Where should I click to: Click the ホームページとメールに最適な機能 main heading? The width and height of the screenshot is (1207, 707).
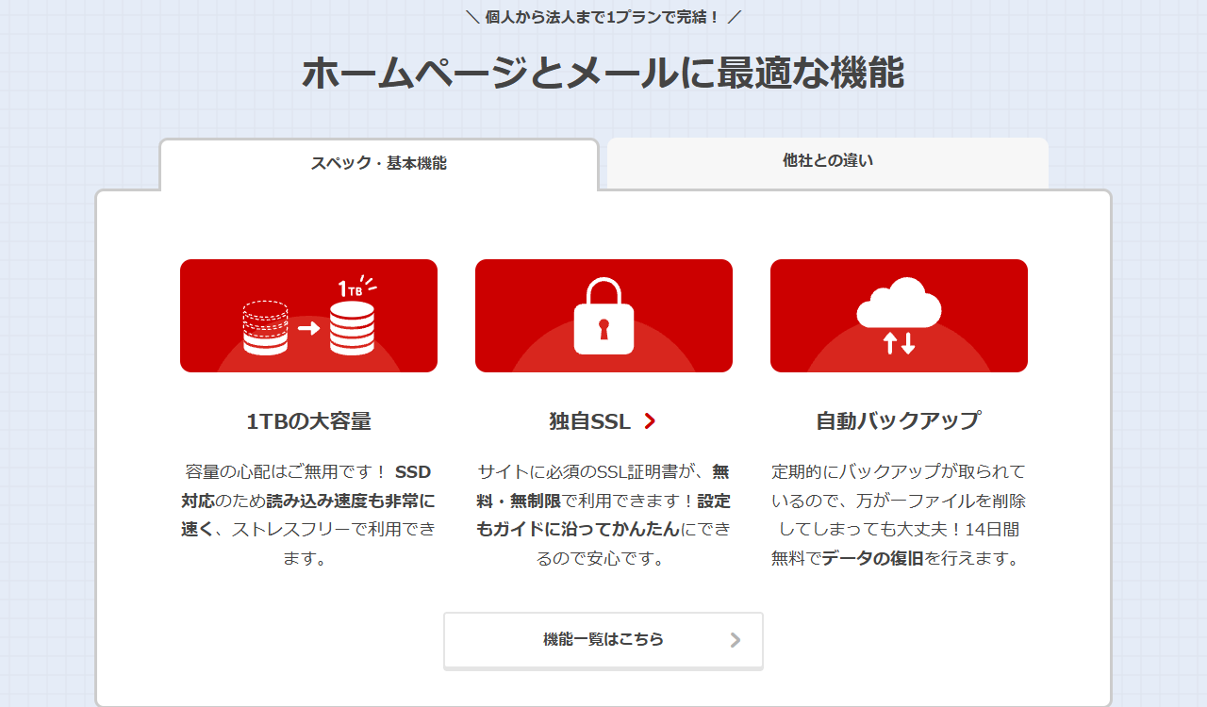click(x=603, y=74)
